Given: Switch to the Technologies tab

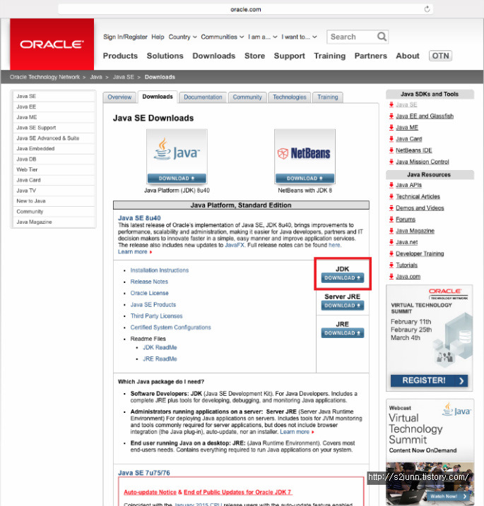Looking at the screenshot, I should click(x=290, y=97).
